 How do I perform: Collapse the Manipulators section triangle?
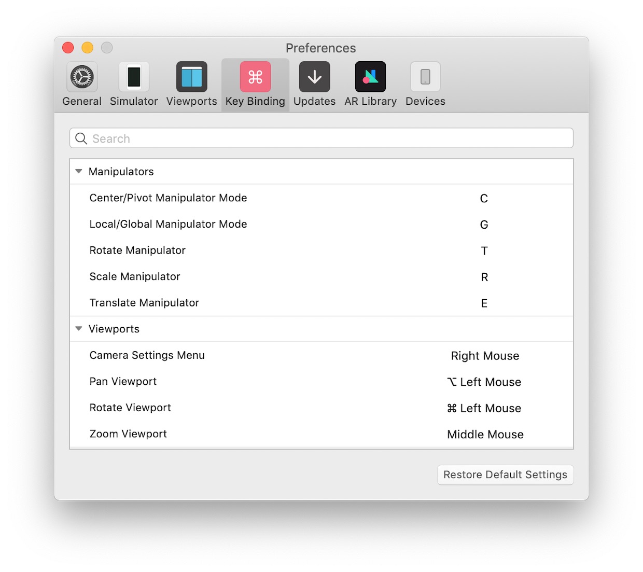pyautogui.click(x=79, y=172)
